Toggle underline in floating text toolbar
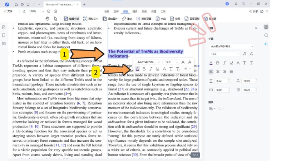Viewport: 286px width, 161px height. [x=158, y=69]
